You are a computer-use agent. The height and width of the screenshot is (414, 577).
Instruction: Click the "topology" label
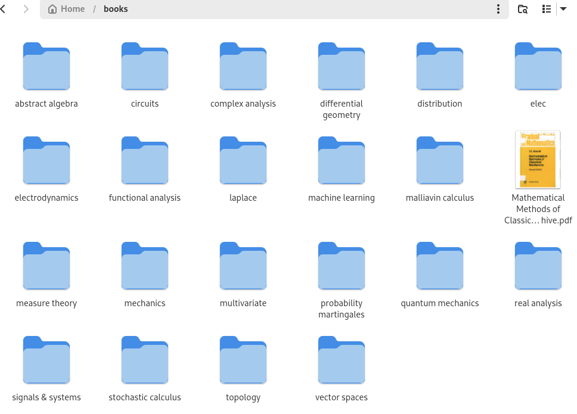243,397
